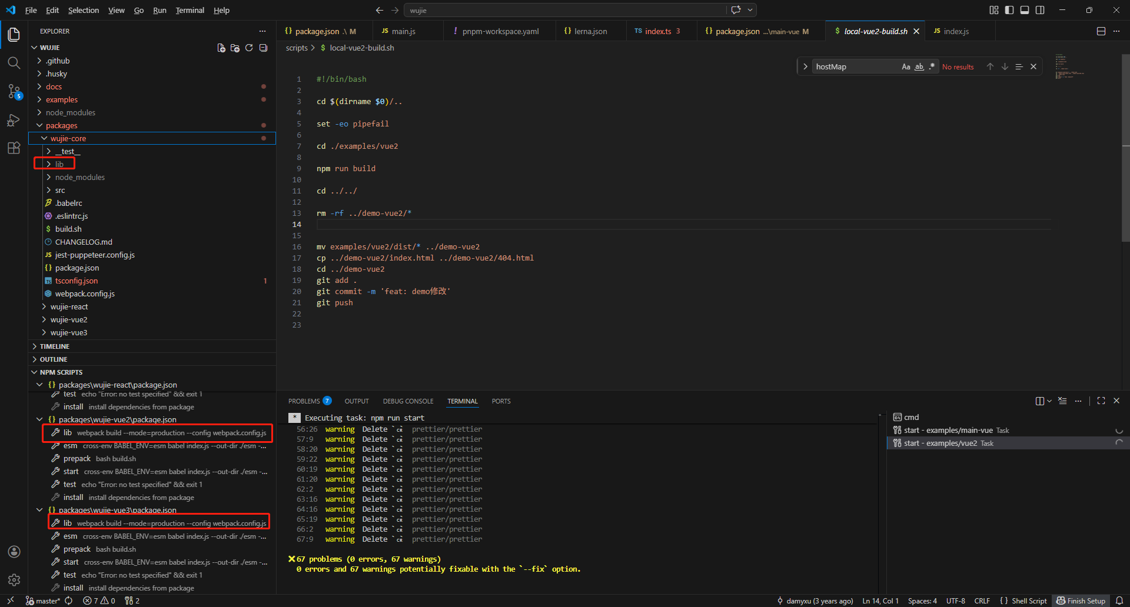1130x607 pixels.
Task: Jump to previous find match
Action: pos(990,66)
